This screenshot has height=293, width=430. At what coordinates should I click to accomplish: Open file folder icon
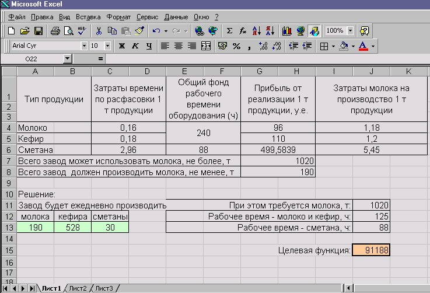[25, 31]
